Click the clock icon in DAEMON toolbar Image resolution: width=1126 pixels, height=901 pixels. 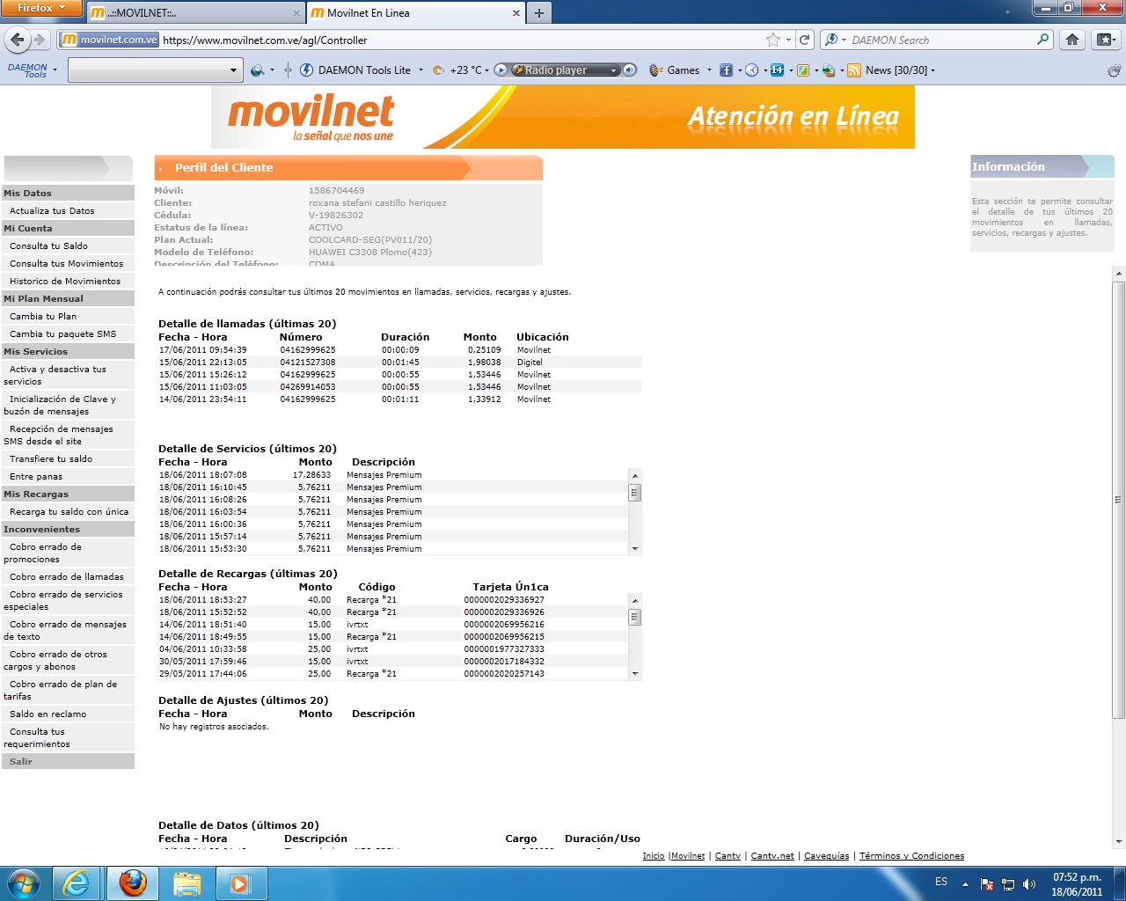pos(751,70)
